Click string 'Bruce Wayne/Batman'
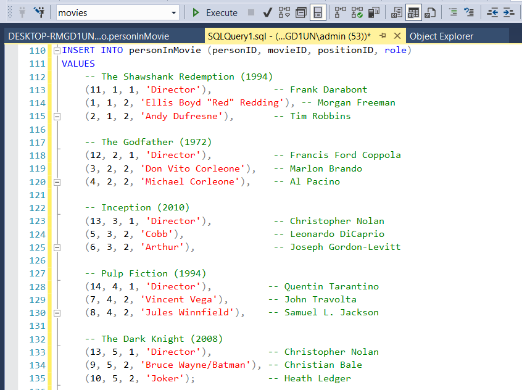 point(196,365)
